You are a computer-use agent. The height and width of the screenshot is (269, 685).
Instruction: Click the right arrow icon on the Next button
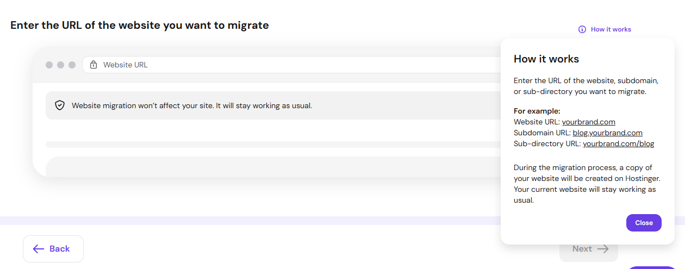click(x=602, y=249)
